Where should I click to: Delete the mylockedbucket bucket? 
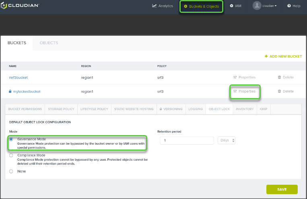(286, 91)
